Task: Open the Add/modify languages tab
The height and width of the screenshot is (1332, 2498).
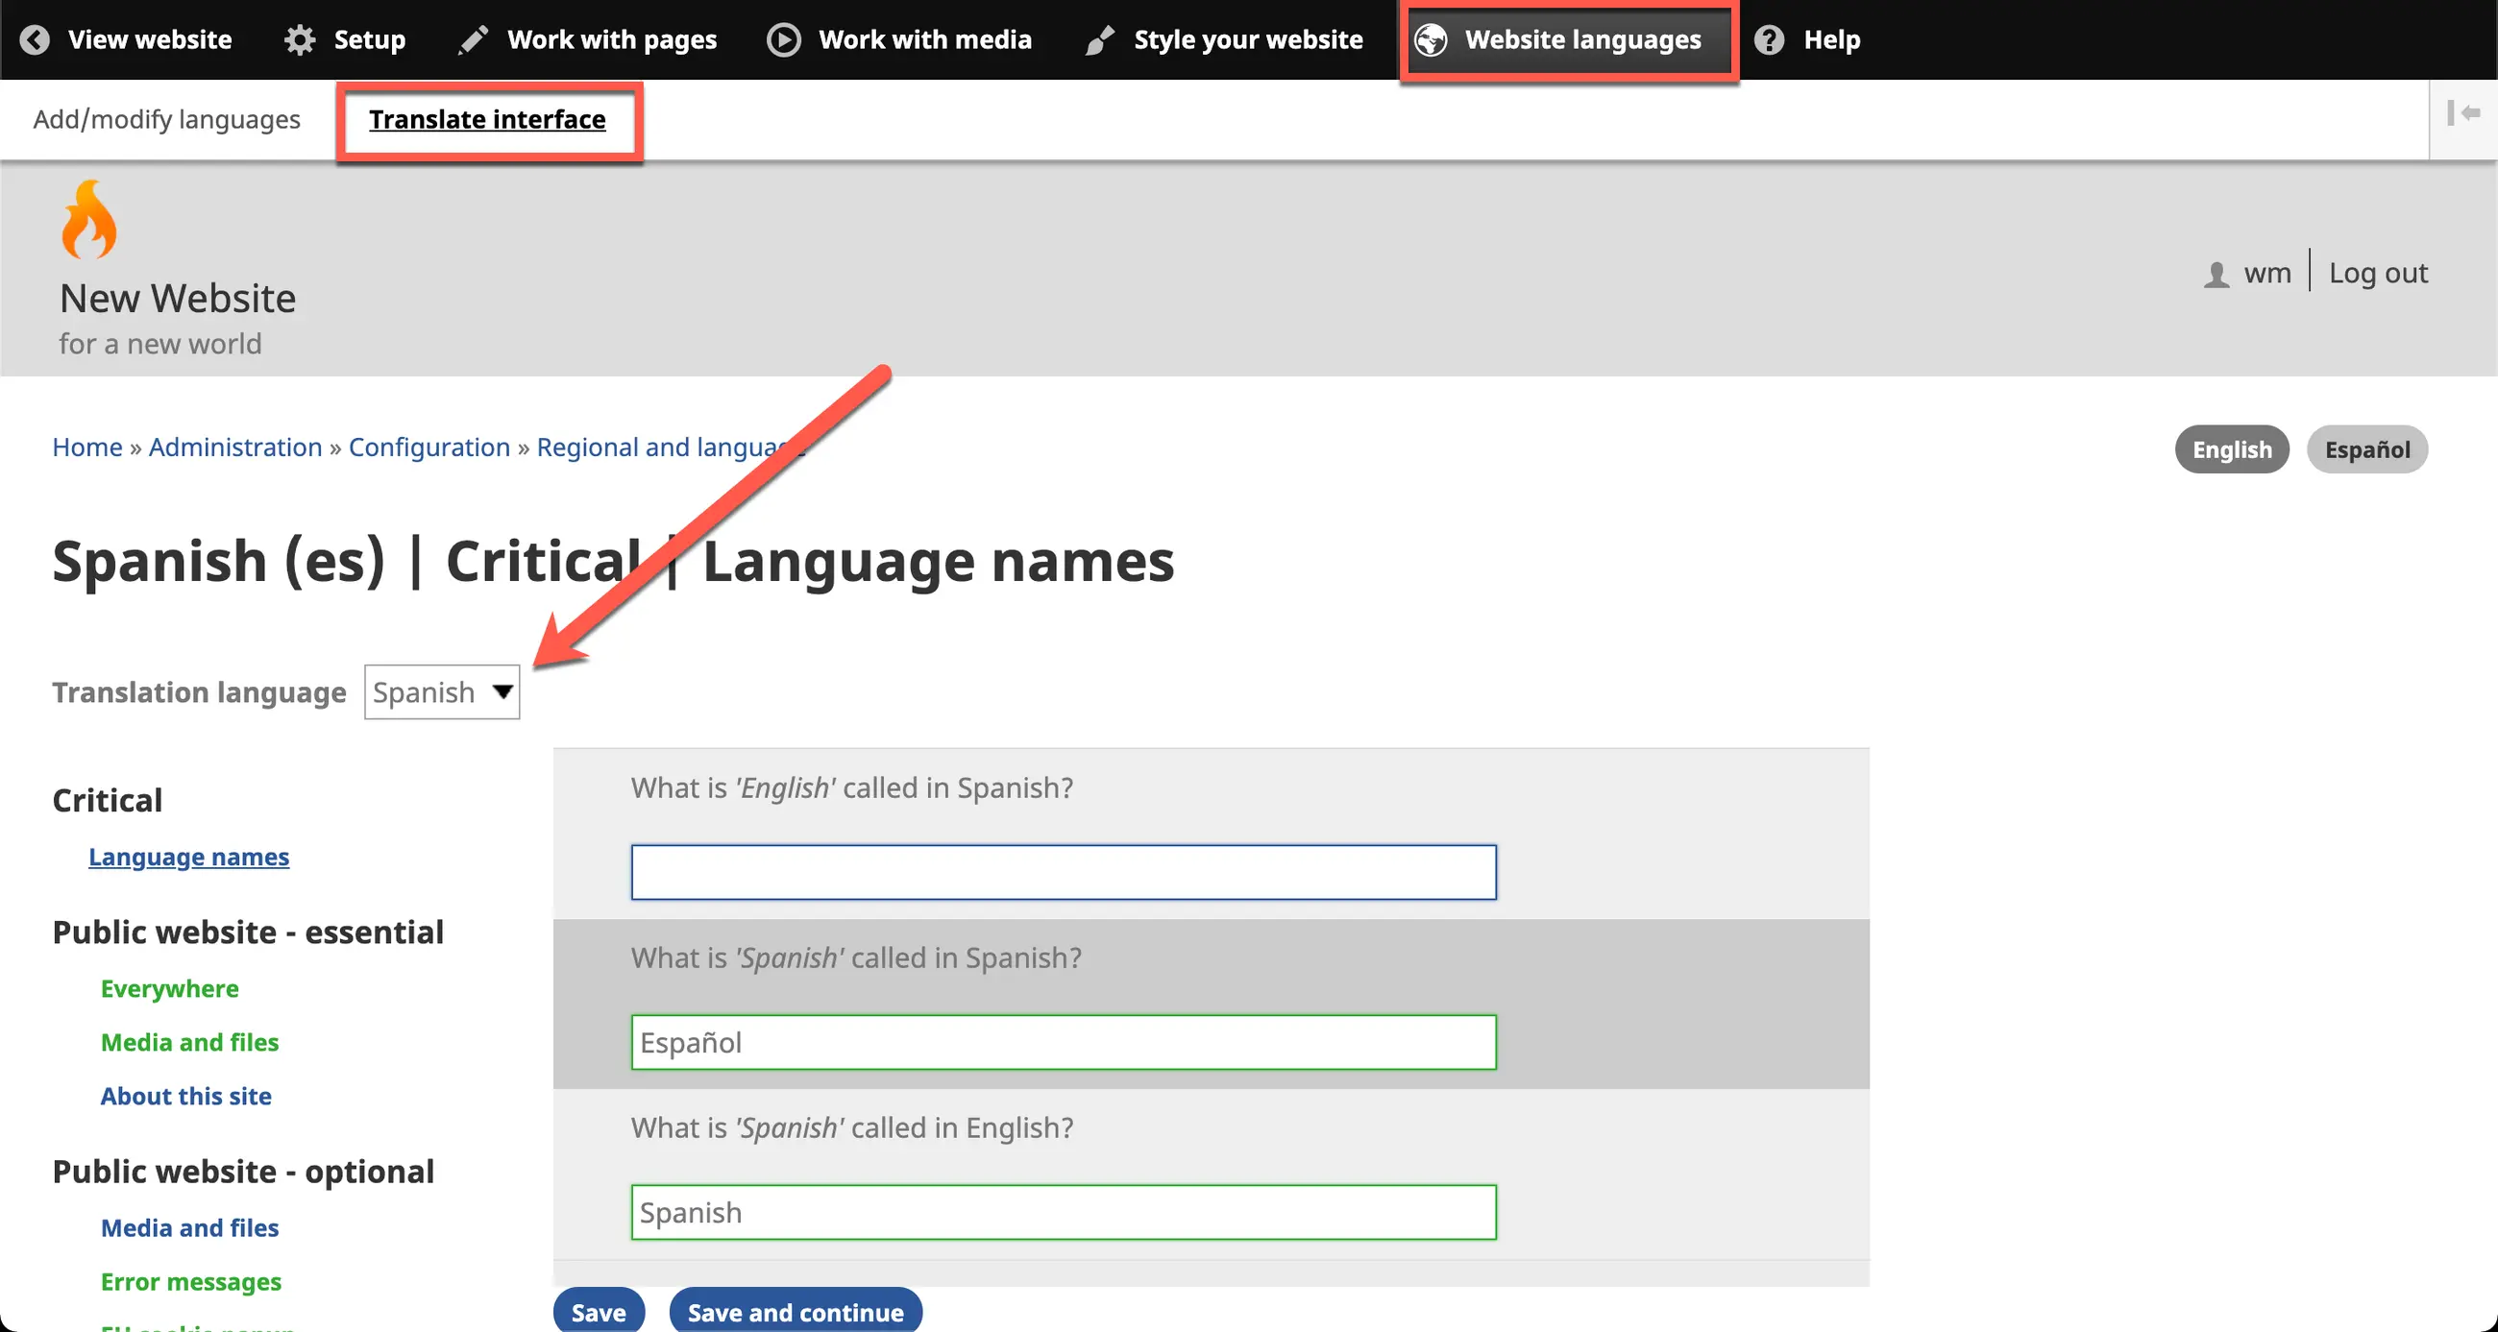Action: click(x=167, y=119)
